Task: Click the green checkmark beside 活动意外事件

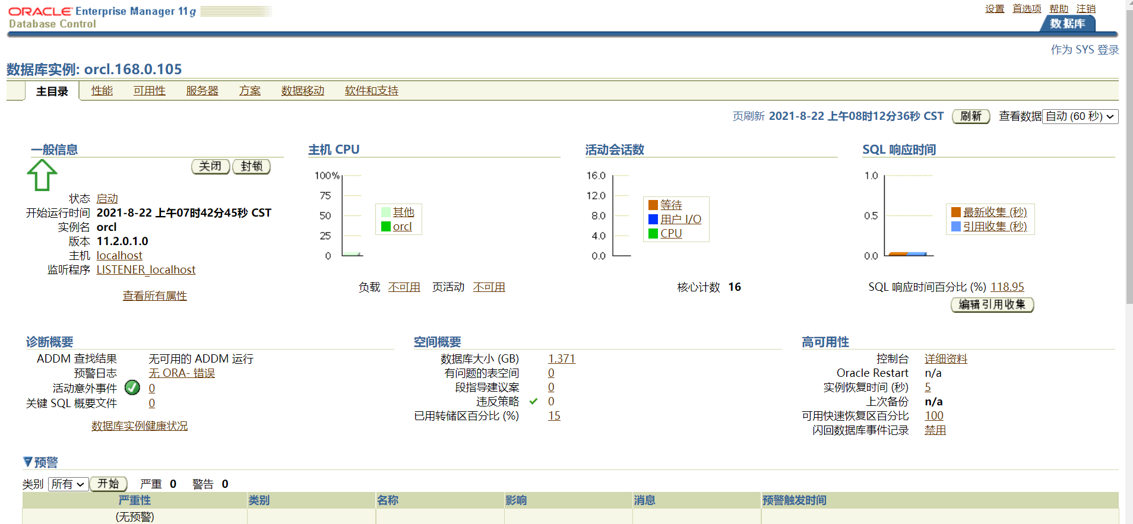Action: coord(132,388)
